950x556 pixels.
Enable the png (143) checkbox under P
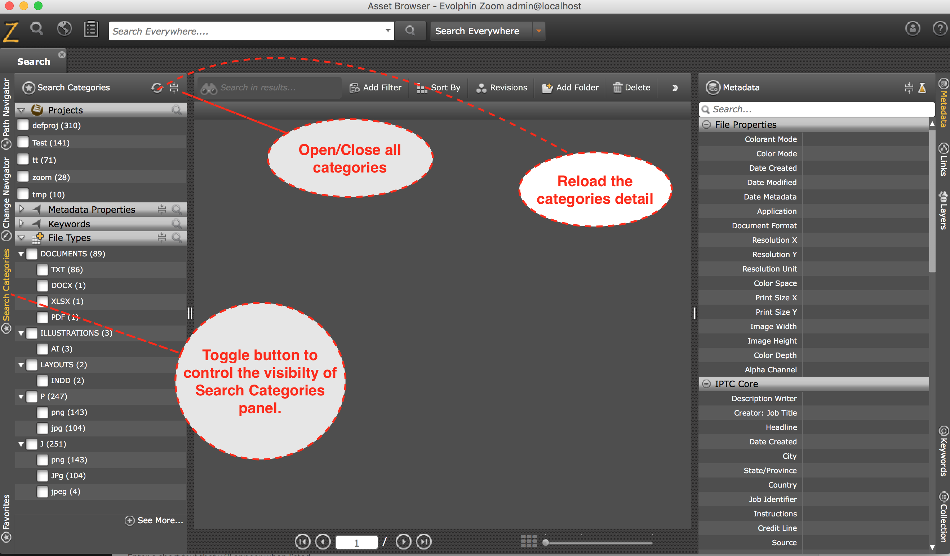click(42, 412)
